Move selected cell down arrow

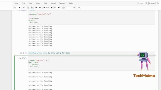point(40,7)
